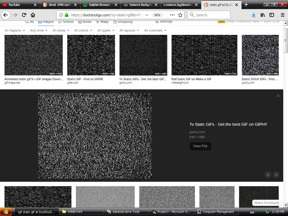This screenshot has height=216, width=288.
Task: Open the browser home page
Action: click(x=33, y=15)
